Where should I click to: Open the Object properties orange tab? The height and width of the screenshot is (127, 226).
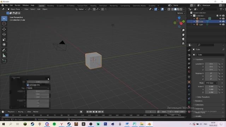189,82
